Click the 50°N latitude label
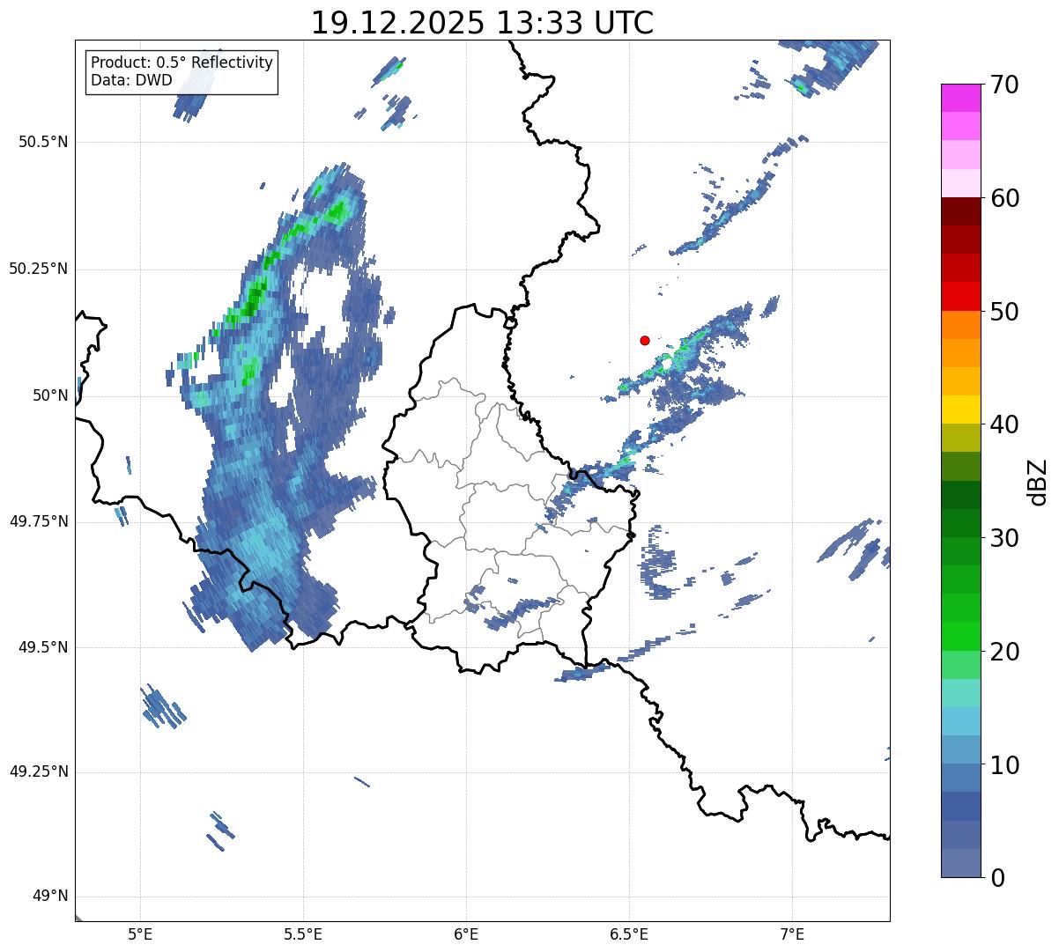Image resolution: width=1059 pixels, height=952 pixels. tap(50, 395)
